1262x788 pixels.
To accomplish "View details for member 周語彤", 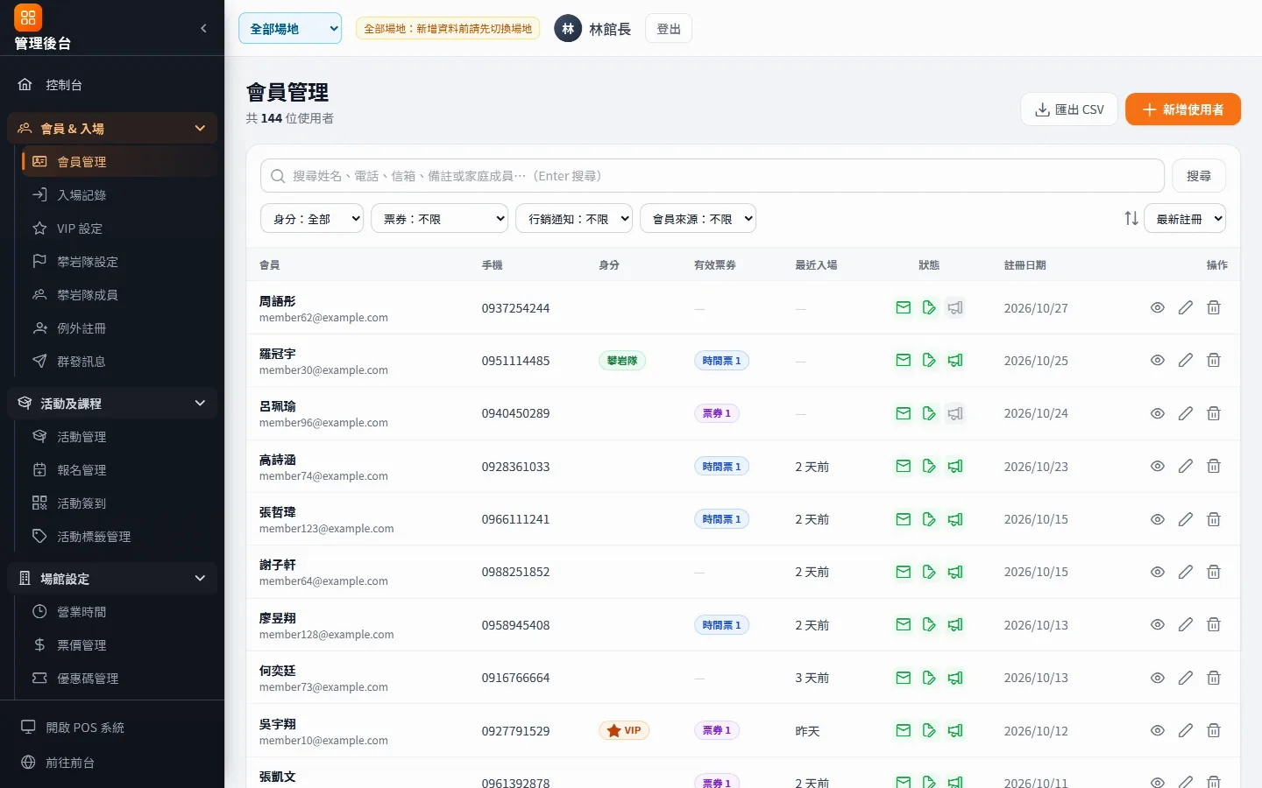I will pos(1158,308).
